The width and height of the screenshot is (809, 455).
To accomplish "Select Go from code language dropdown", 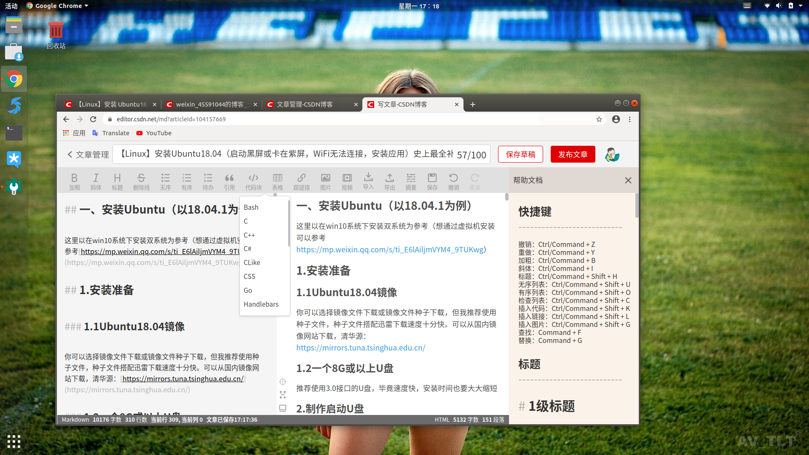I will click(247, 290).
